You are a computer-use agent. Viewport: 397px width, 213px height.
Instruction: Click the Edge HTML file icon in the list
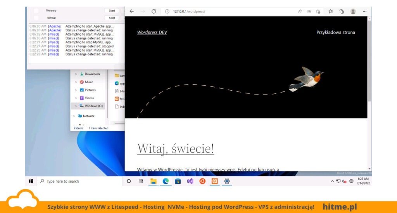[x=117, y=83]
